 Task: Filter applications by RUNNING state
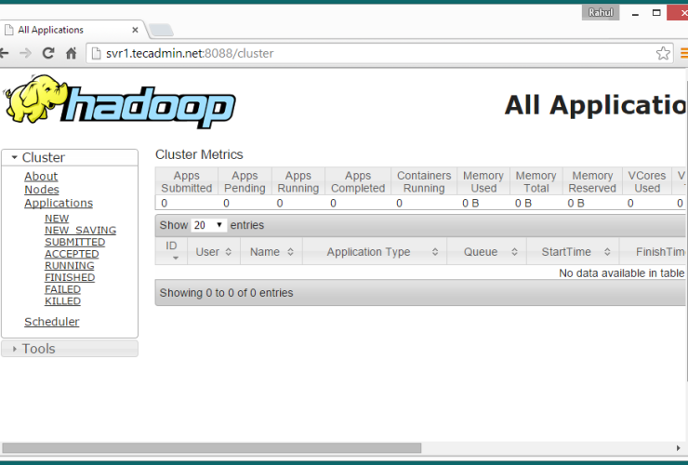(x=70, y=266)
